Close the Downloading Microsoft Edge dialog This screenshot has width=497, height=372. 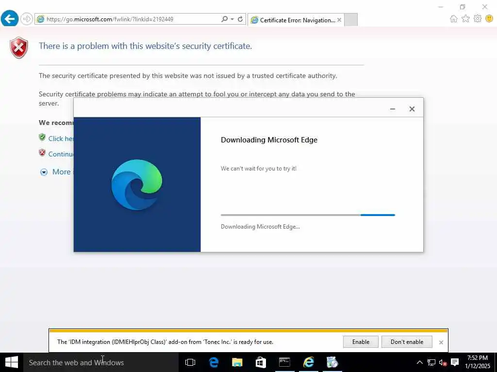(412, 109)
